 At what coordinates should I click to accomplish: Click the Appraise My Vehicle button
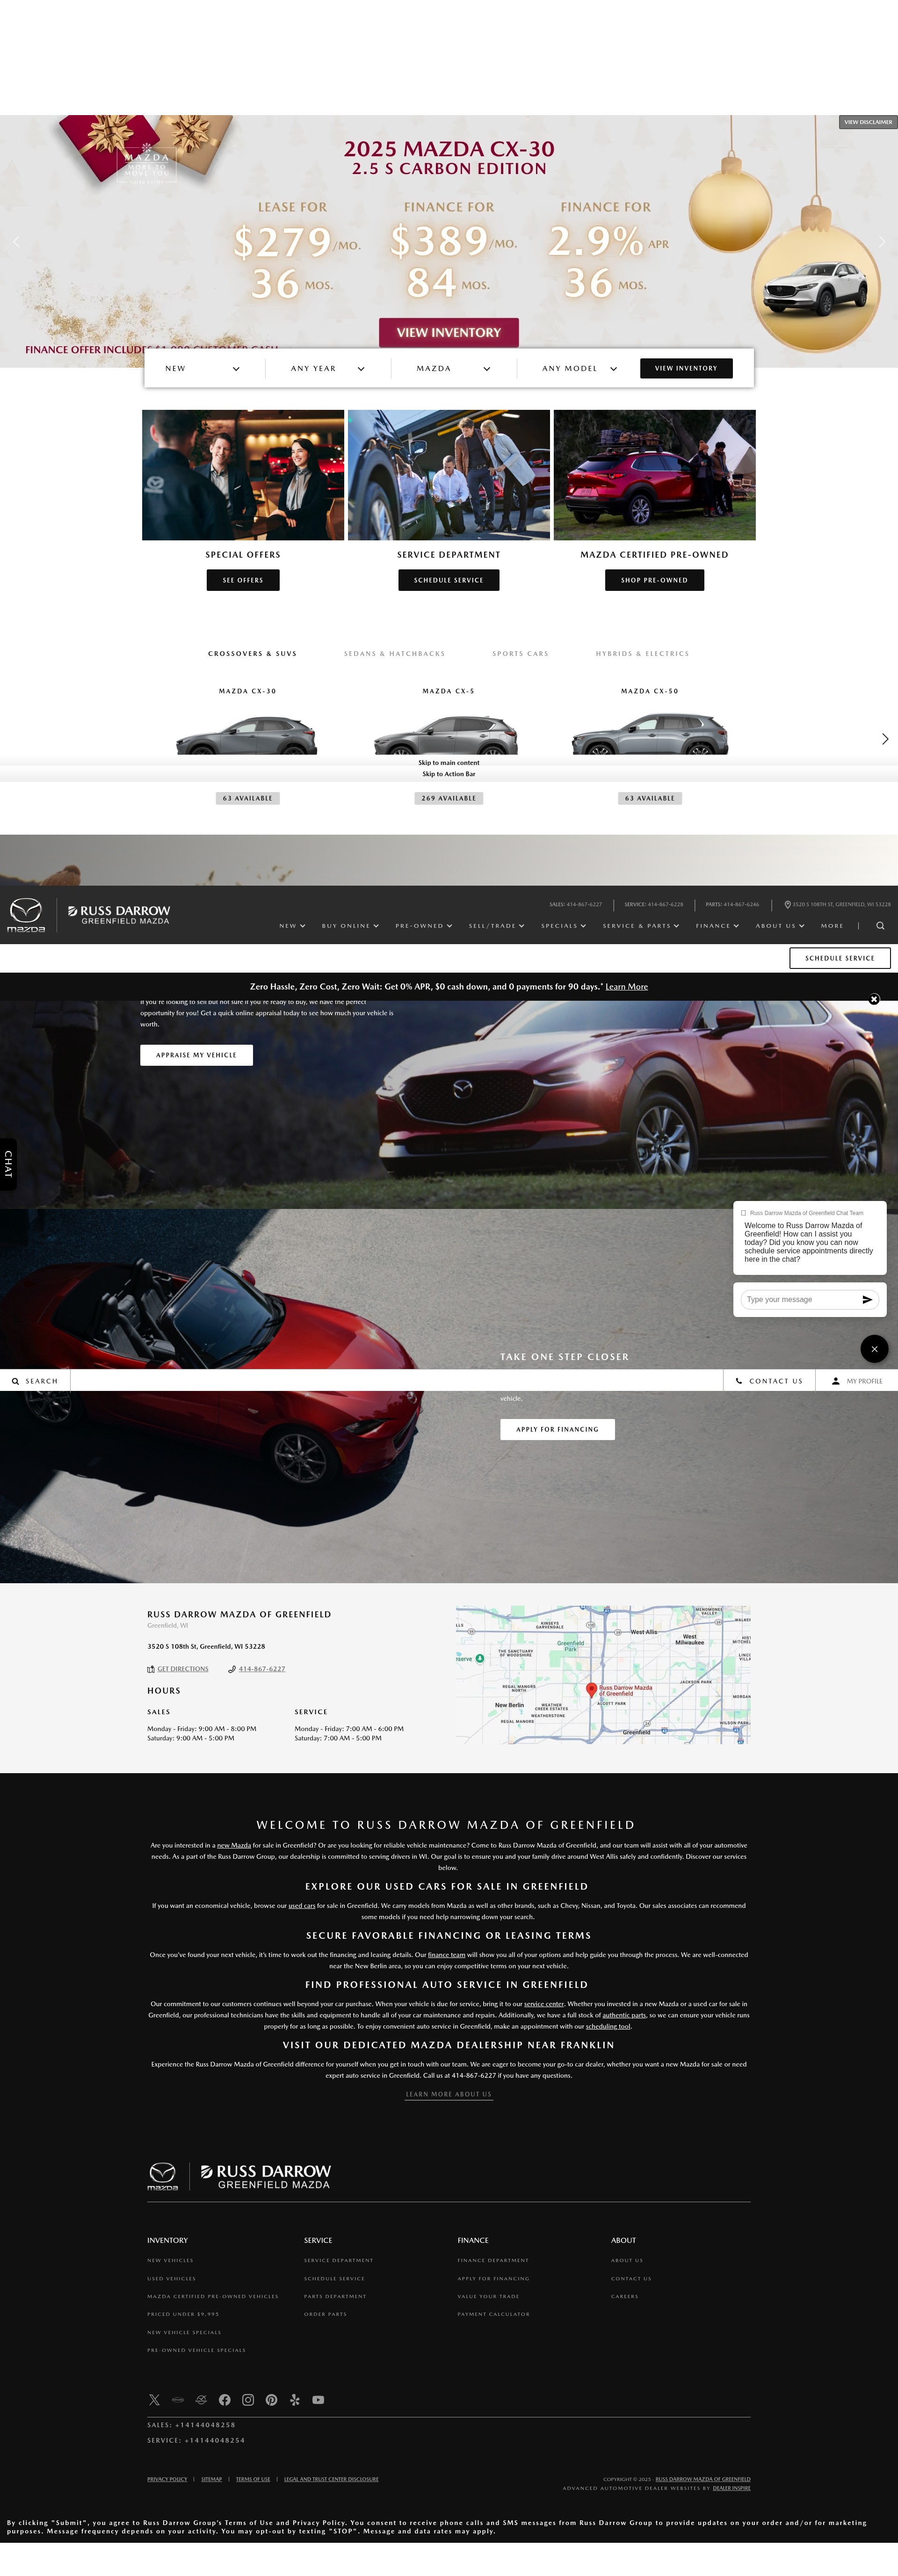[x=196, y=1055]
